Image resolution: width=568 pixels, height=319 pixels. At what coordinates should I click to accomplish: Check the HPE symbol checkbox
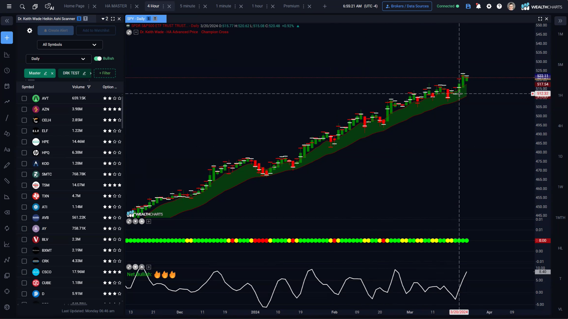pyautogui.click(x=24, y=142)
